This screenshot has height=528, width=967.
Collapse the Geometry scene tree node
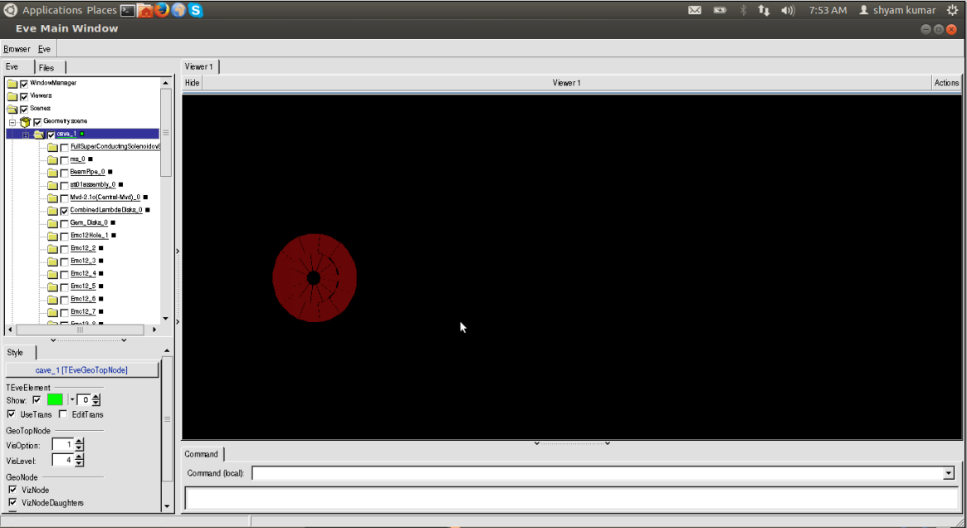[12, 122]
